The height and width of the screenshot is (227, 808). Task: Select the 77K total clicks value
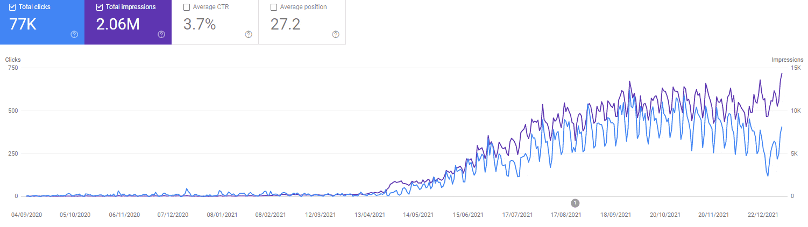tap(23, 24)
